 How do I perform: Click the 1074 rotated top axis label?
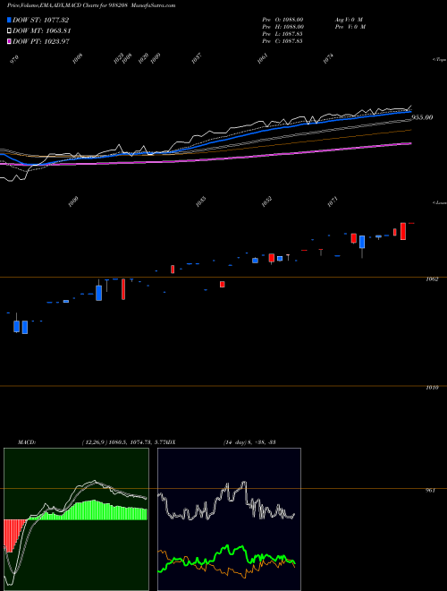(x=328, y=59)
